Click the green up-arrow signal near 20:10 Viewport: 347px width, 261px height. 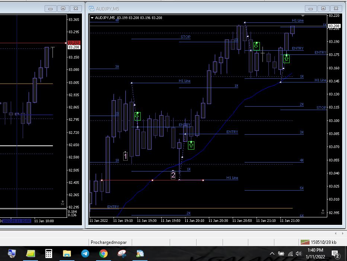[x=191, y=145]
